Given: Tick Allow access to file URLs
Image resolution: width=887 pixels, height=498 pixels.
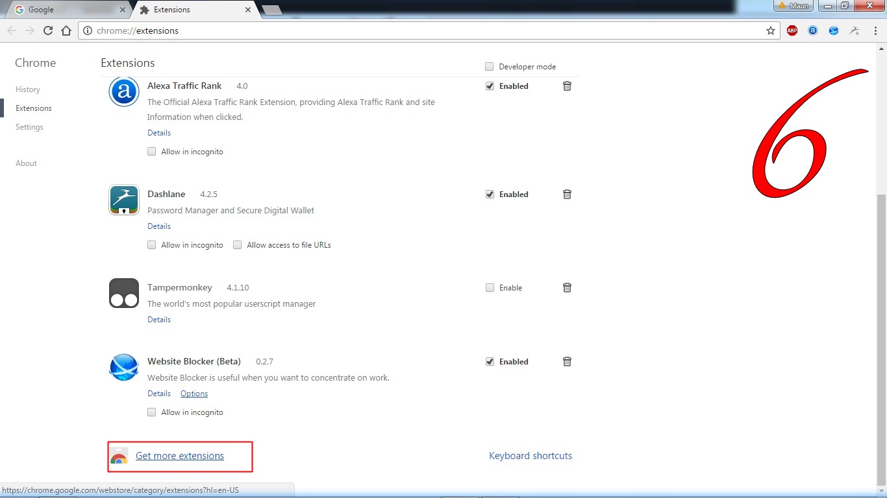Looking at the screenshot, I should (238, 245).
